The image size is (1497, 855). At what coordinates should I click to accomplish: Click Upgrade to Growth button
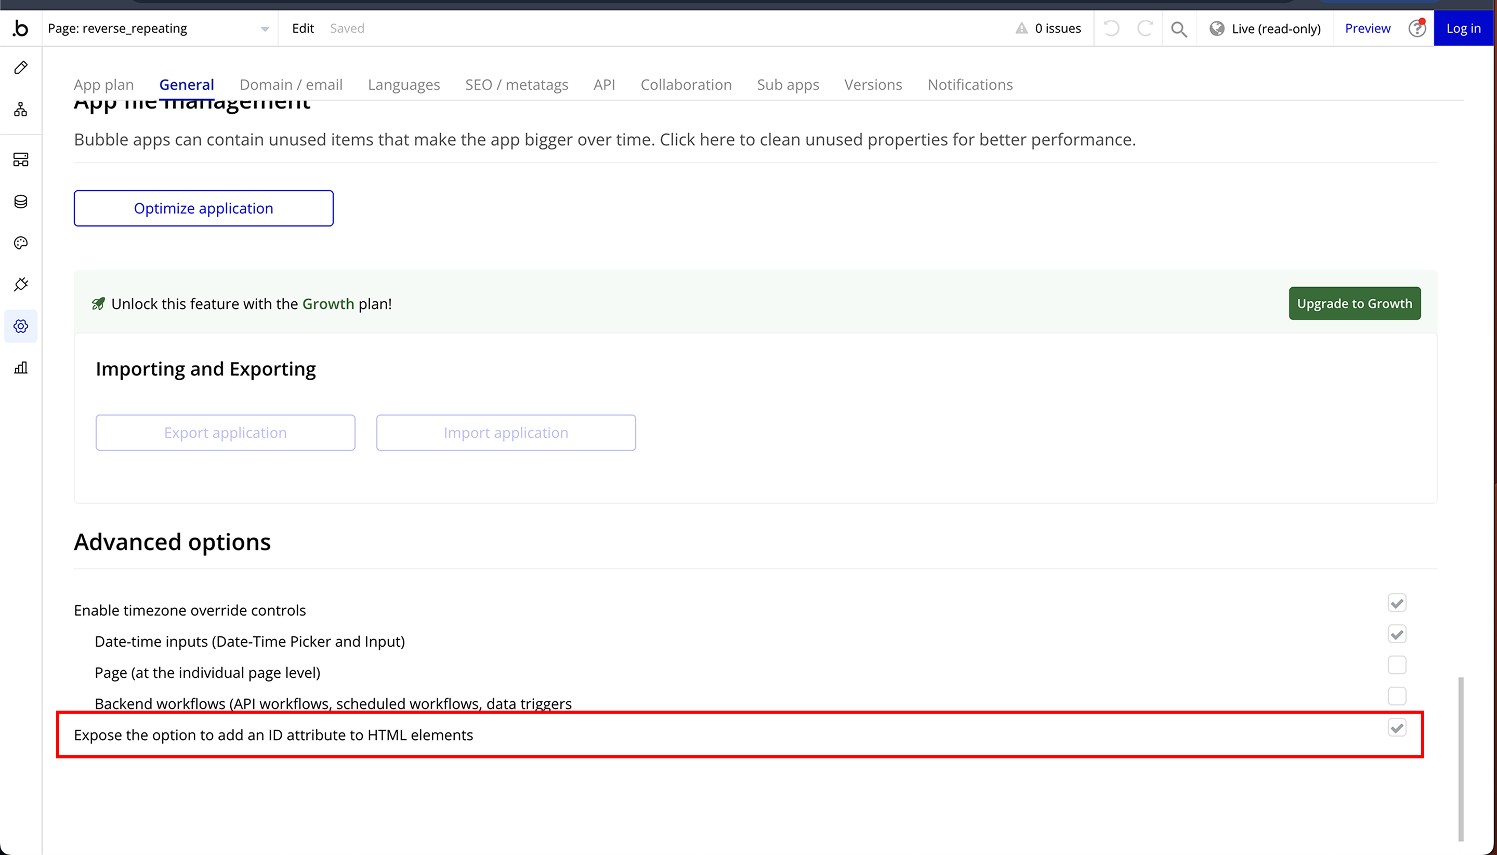pyautogui.click(x=1354, y=303)
